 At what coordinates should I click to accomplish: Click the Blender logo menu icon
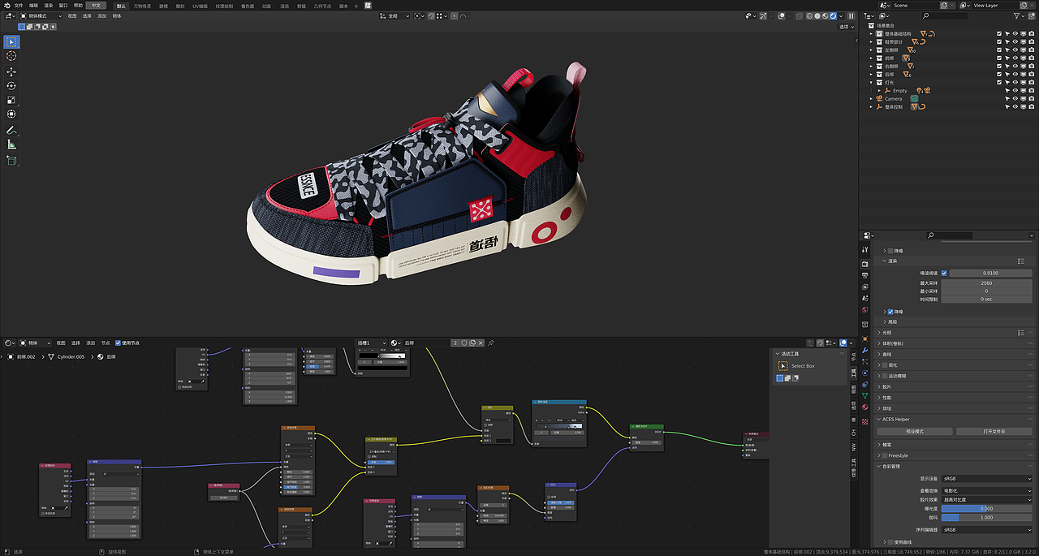[x=6, y=5]
